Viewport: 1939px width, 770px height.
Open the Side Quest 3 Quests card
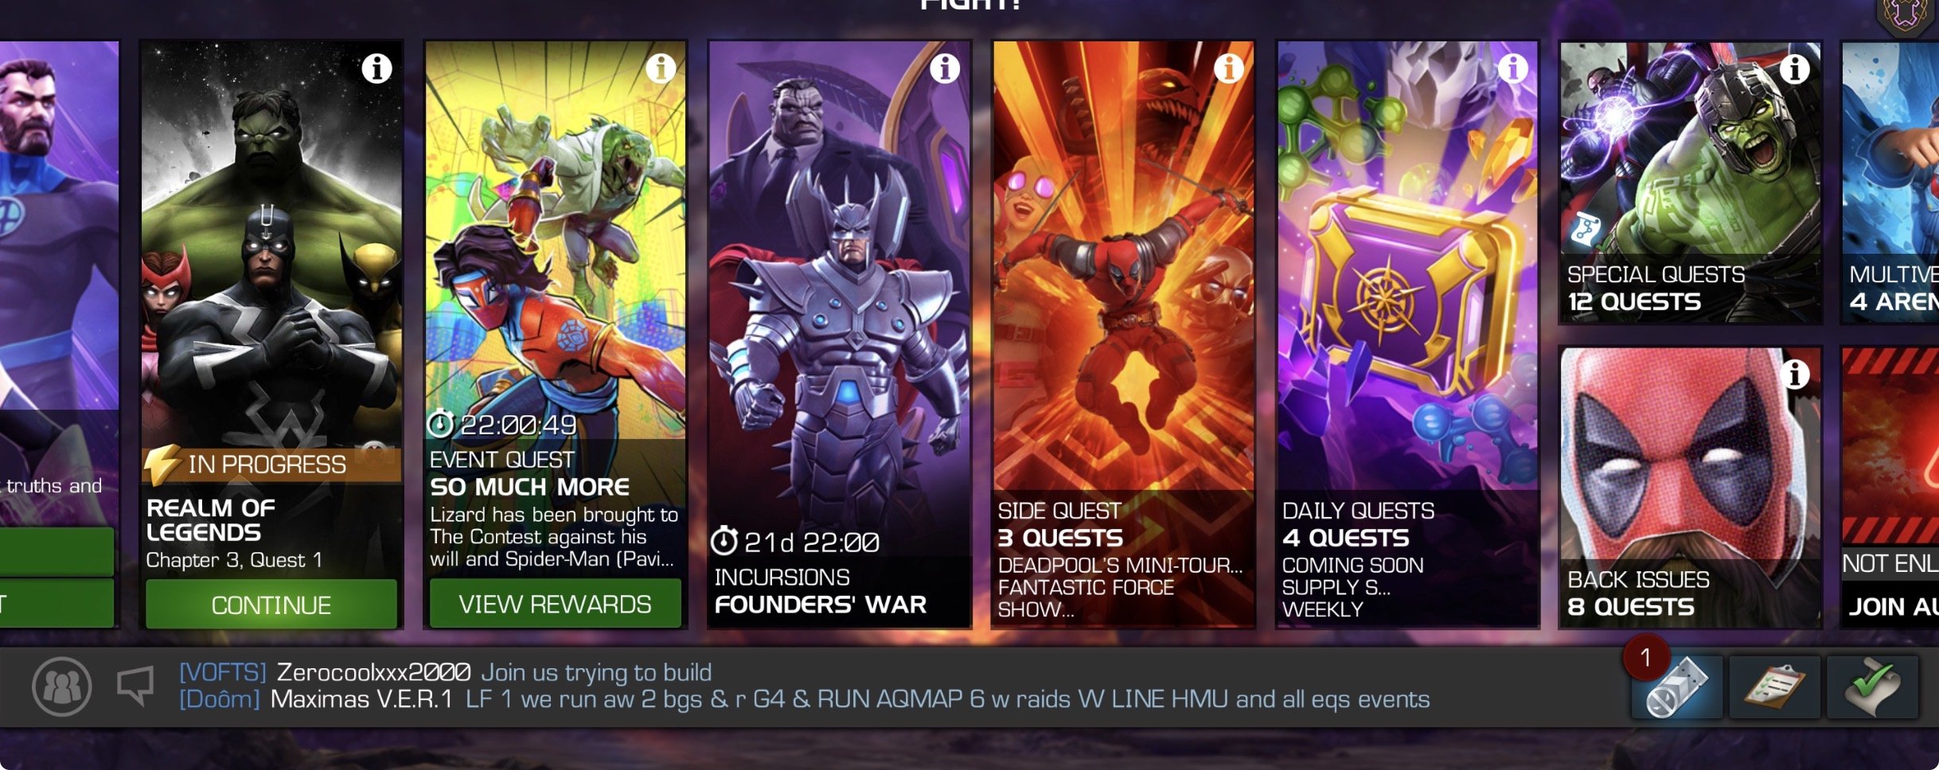pyautogui.click(x=1123, y=335)
